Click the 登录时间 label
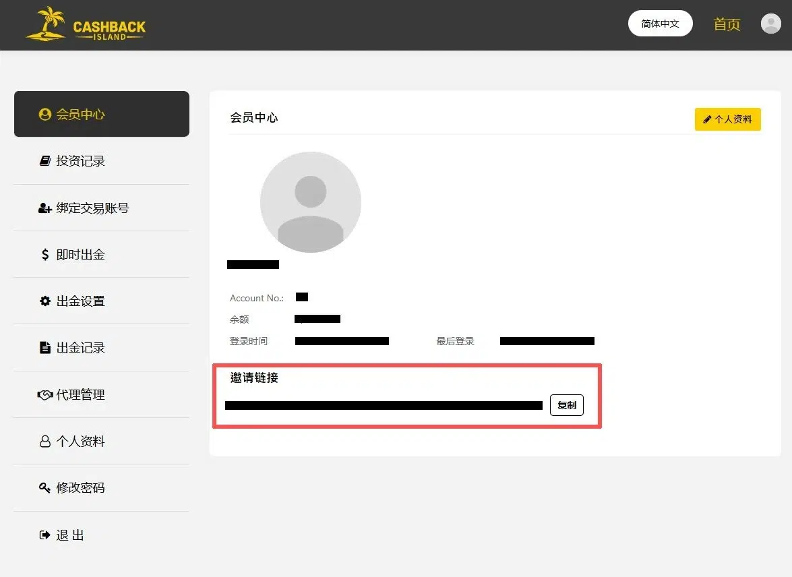Image resolution: width=792 pixels, height=577 pixels. coord(249,341)
